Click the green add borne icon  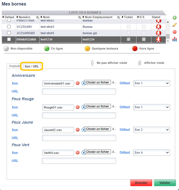pos(175,18)
